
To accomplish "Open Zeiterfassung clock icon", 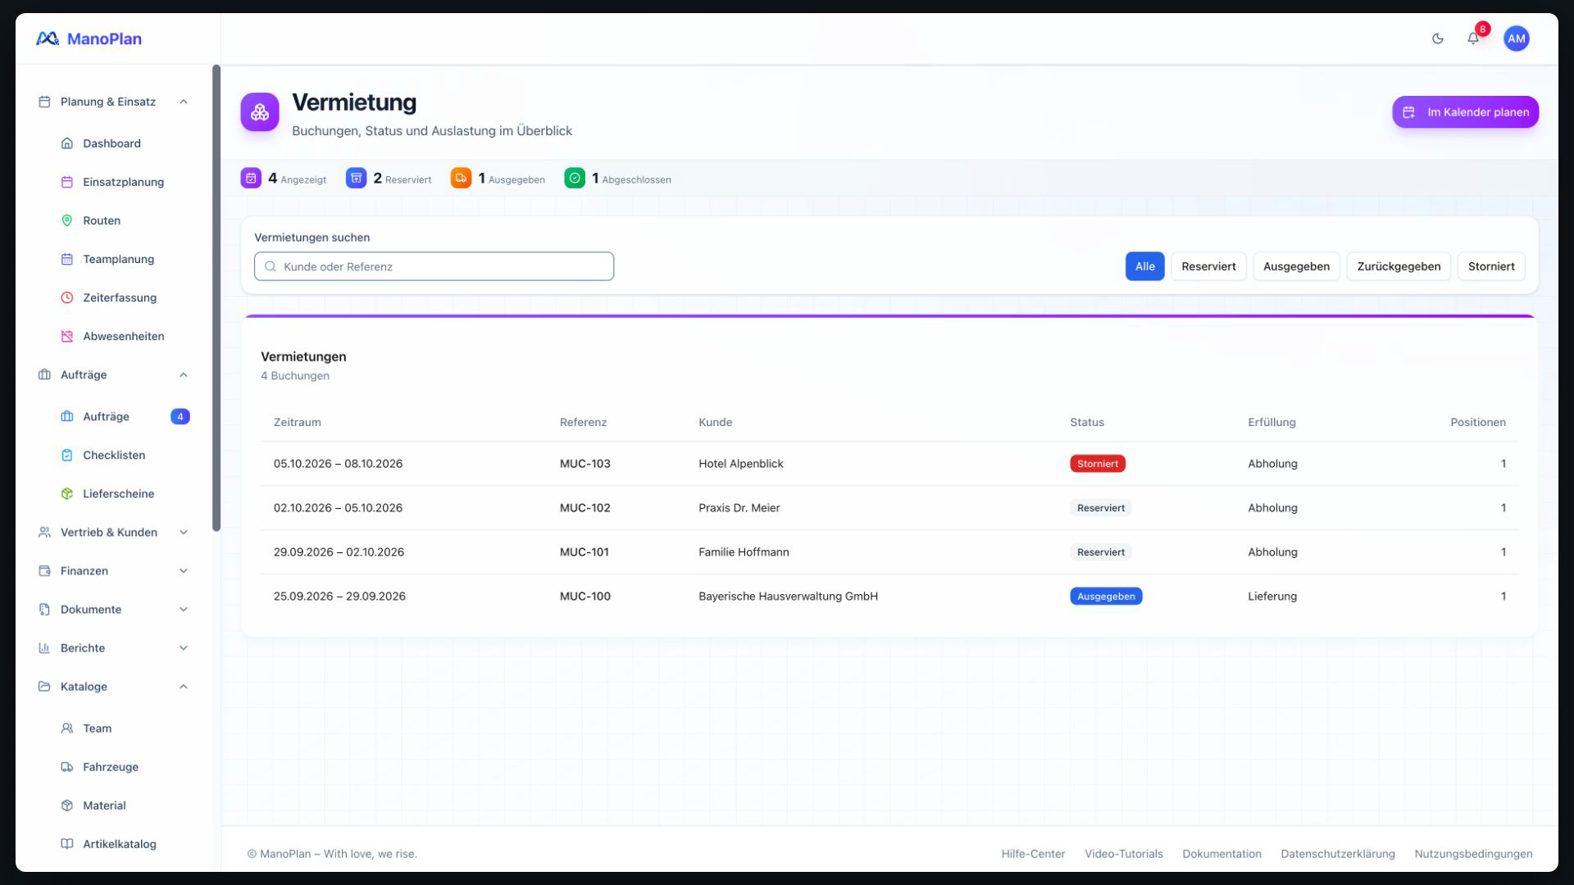I will [67, 297].
